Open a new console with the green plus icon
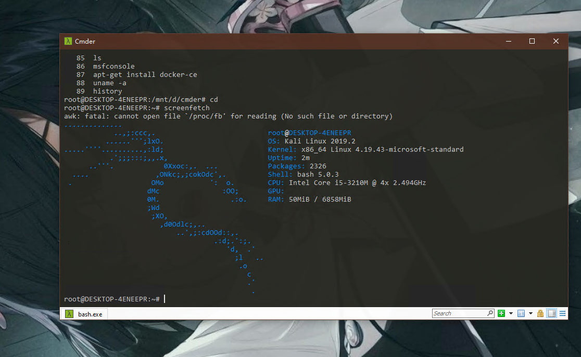 (x=501, y=313)
